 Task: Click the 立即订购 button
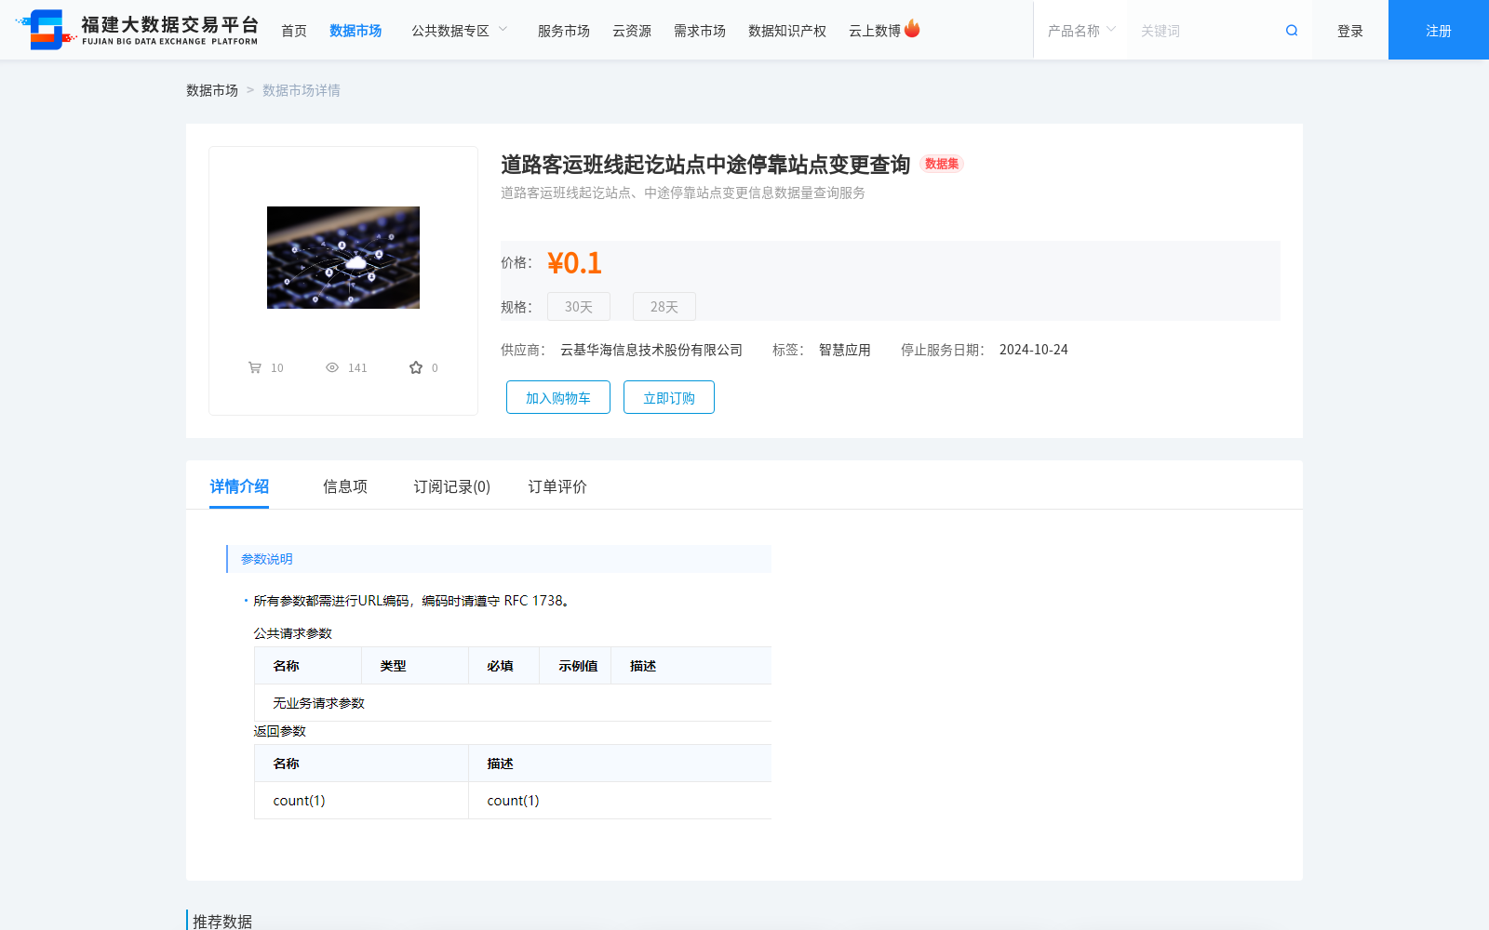tap(668, 397)
